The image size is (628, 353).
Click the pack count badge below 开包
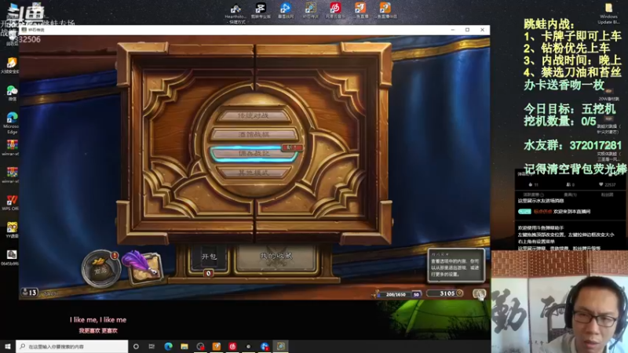(208, 273)
